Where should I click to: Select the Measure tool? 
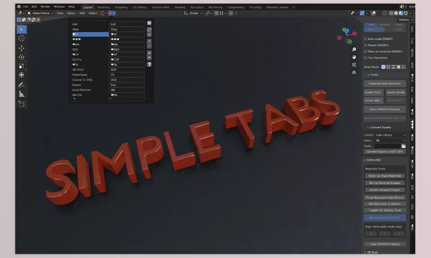[x=22, y=94]
